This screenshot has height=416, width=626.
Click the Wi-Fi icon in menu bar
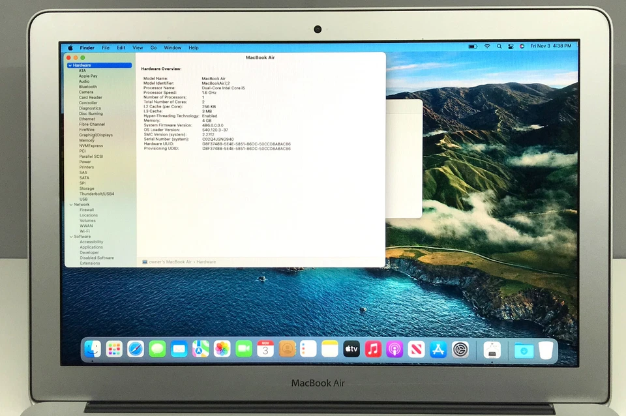coord(487,47)
